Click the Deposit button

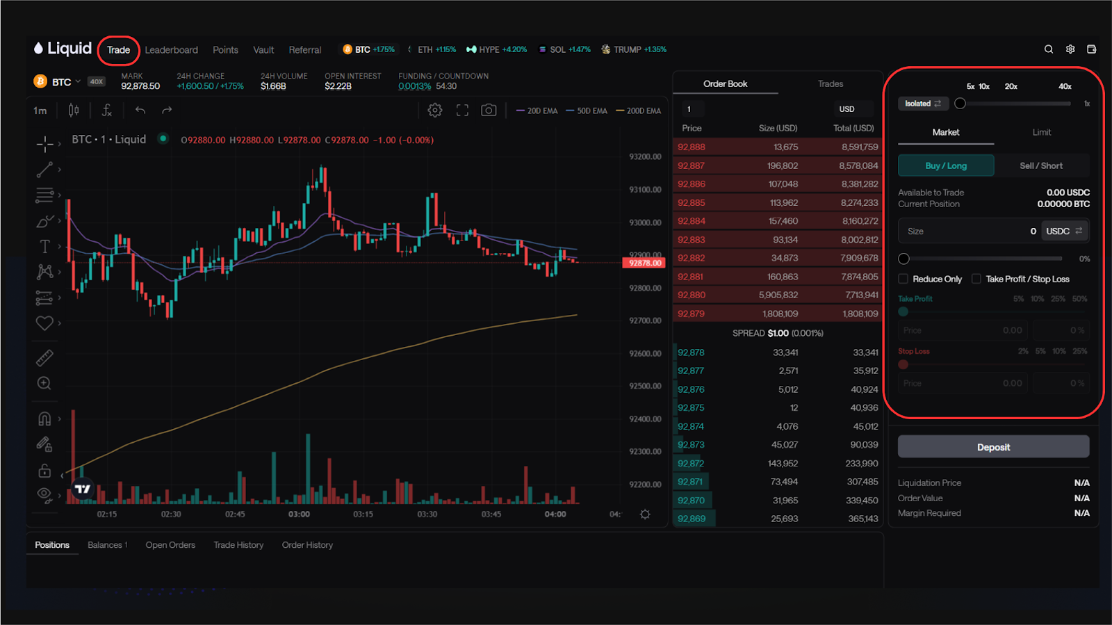(993, 447)
